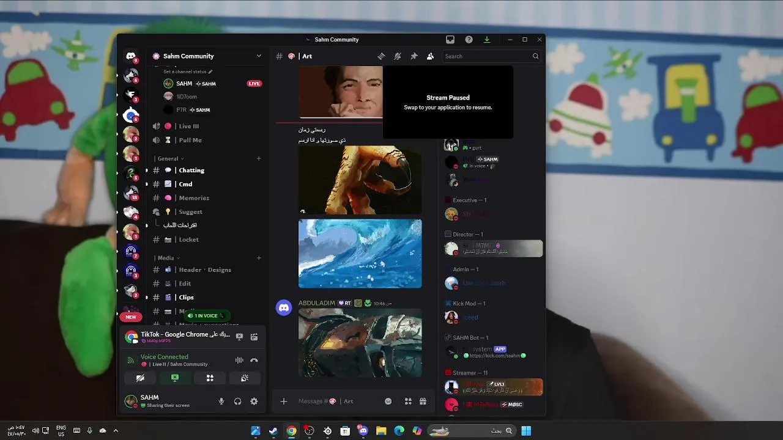Click the ABDULADIM username

pyautogui.click(x=317, y=303)
